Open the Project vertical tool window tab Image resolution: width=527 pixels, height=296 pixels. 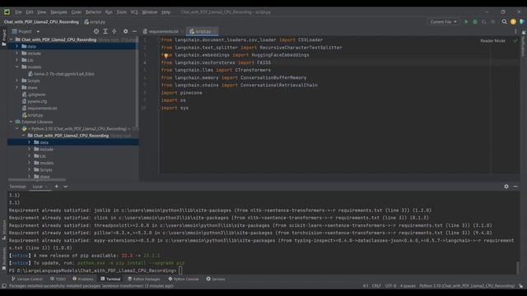(3, 38)
